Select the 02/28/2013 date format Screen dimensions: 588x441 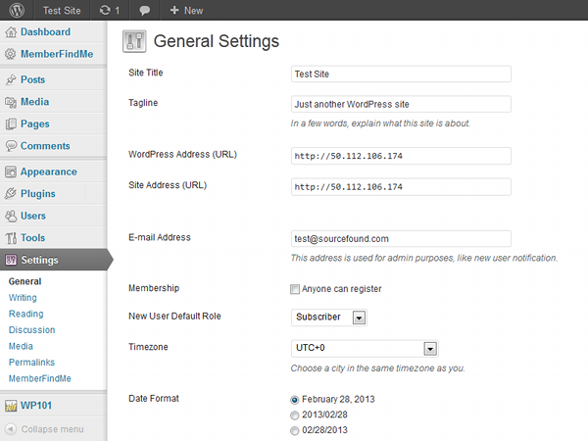coord(295,430)
